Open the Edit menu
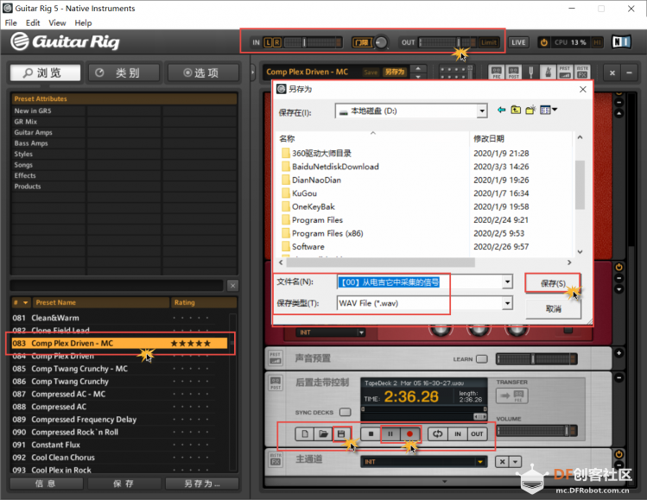The height and width of the screenshot is (500, 647). (x=33, y=23)
